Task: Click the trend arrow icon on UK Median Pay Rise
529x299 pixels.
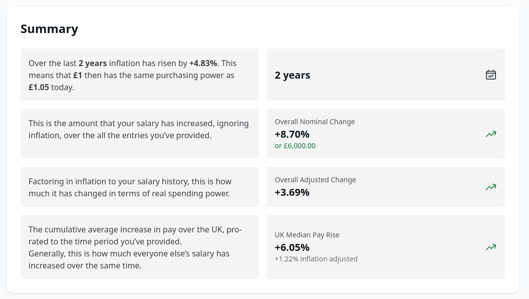Action: pos(491,247)
